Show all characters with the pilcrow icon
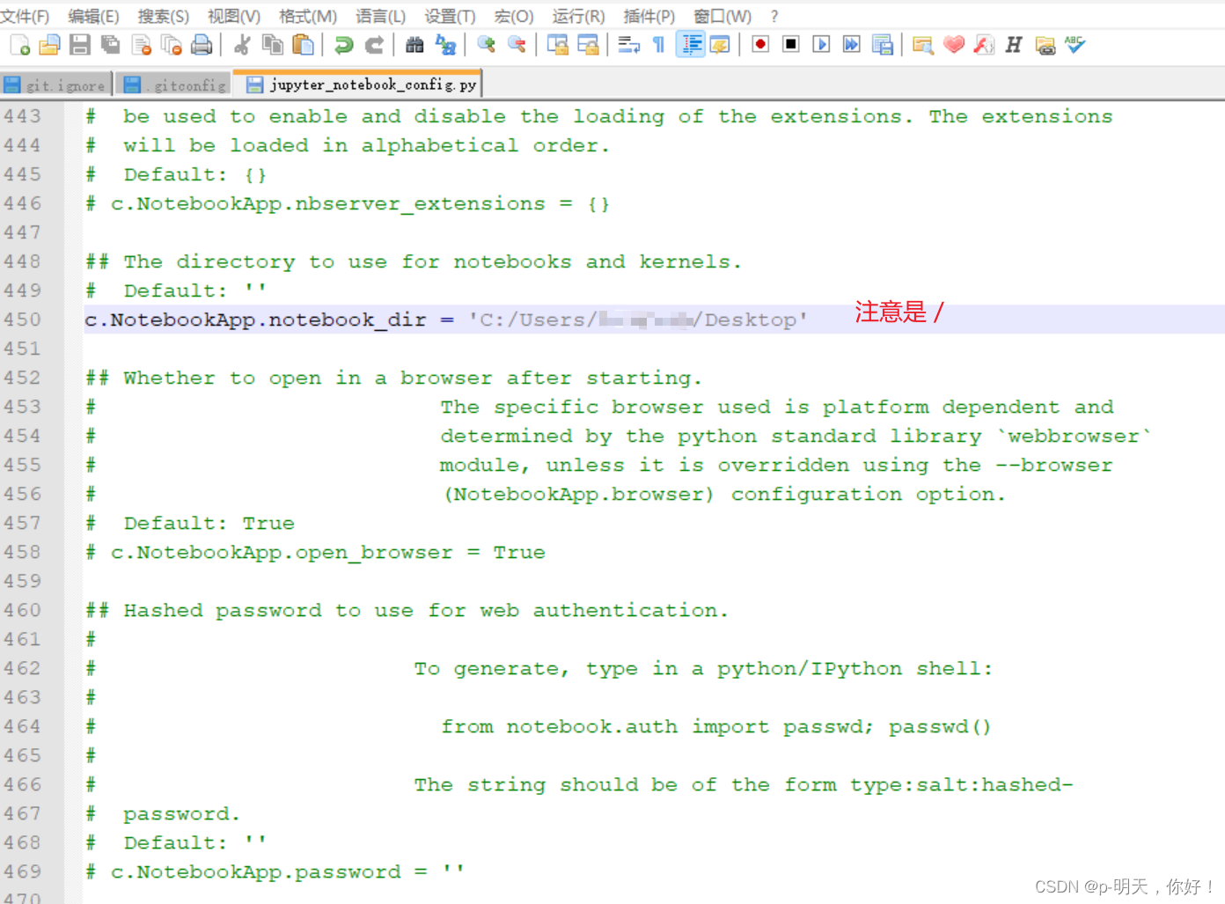 click(658, 45)
